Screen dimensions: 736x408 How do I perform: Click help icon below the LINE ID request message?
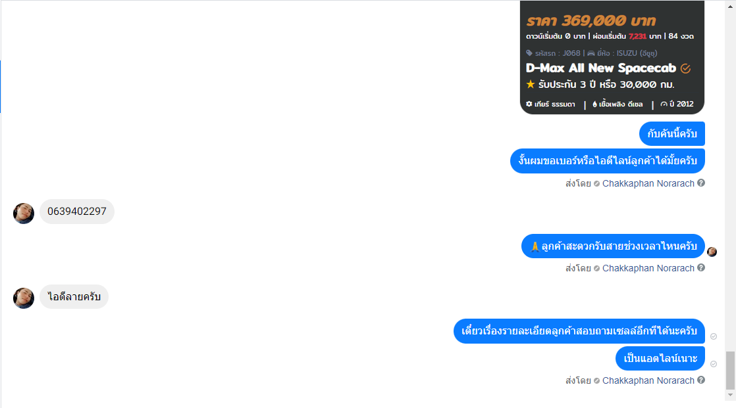click(x=701, y=183)
